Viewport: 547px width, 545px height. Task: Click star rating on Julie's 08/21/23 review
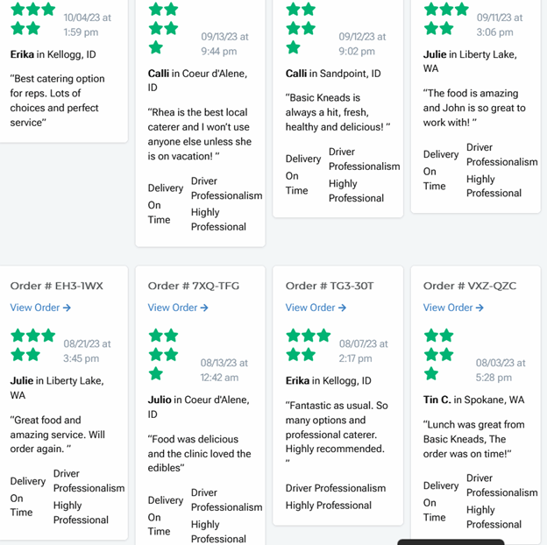[32, 344]
